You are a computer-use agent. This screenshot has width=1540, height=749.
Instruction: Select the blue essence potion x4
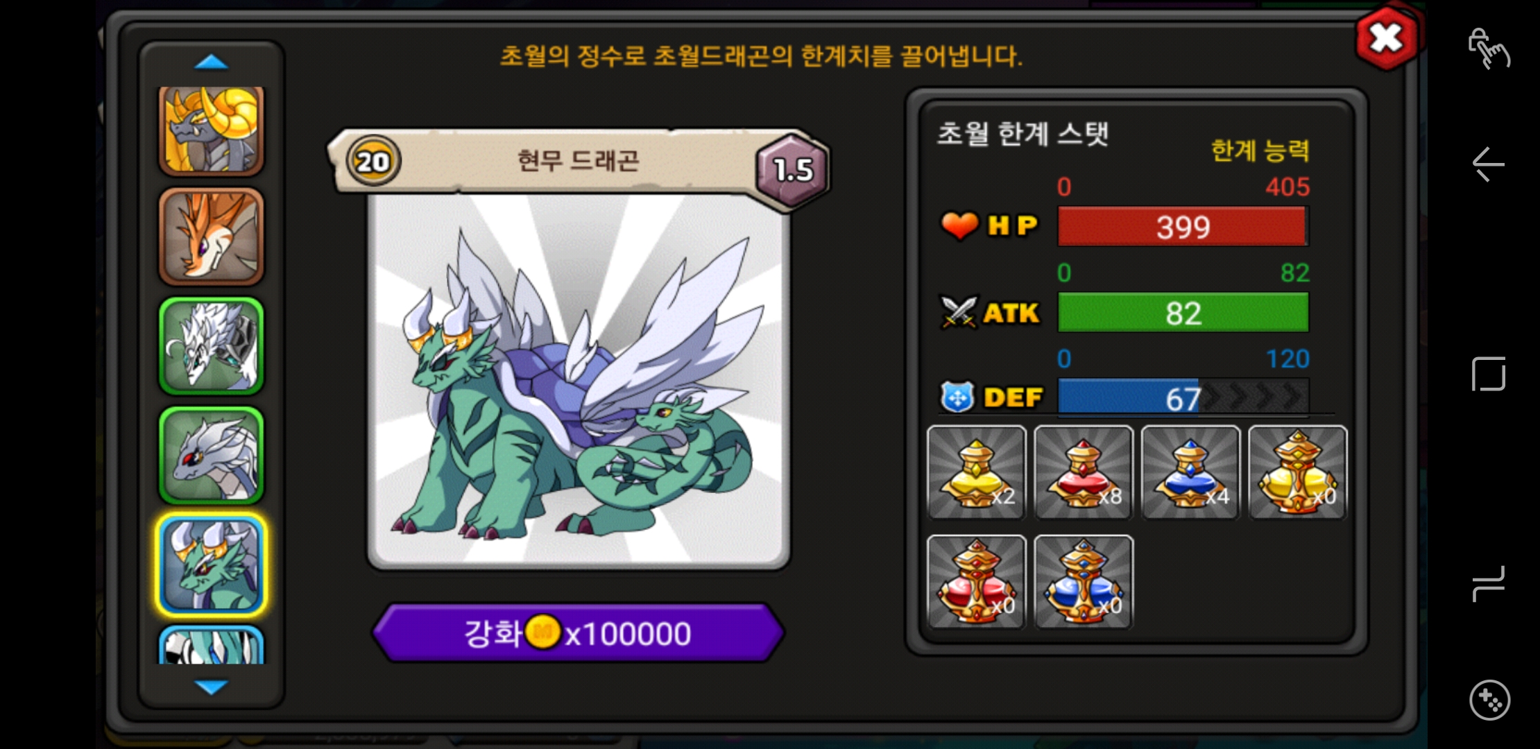click(x=1190, y=472)
